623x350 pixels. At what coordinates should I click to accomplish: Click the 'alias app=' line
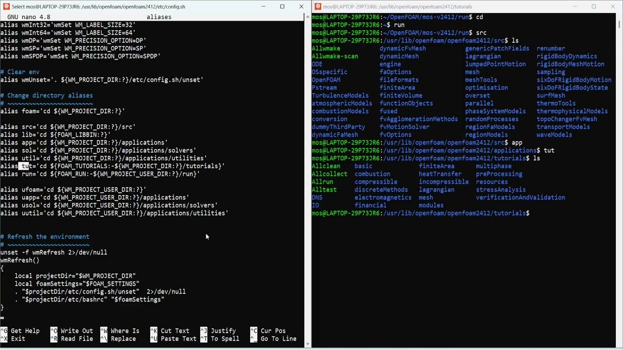pyautogui.click(x=84, y=142)
